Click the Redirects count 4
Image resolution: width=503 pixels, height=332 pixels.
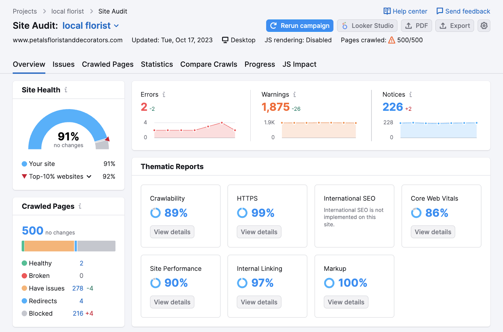81,301
